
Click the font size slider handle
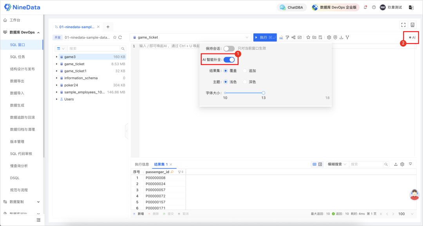(264, 93)
